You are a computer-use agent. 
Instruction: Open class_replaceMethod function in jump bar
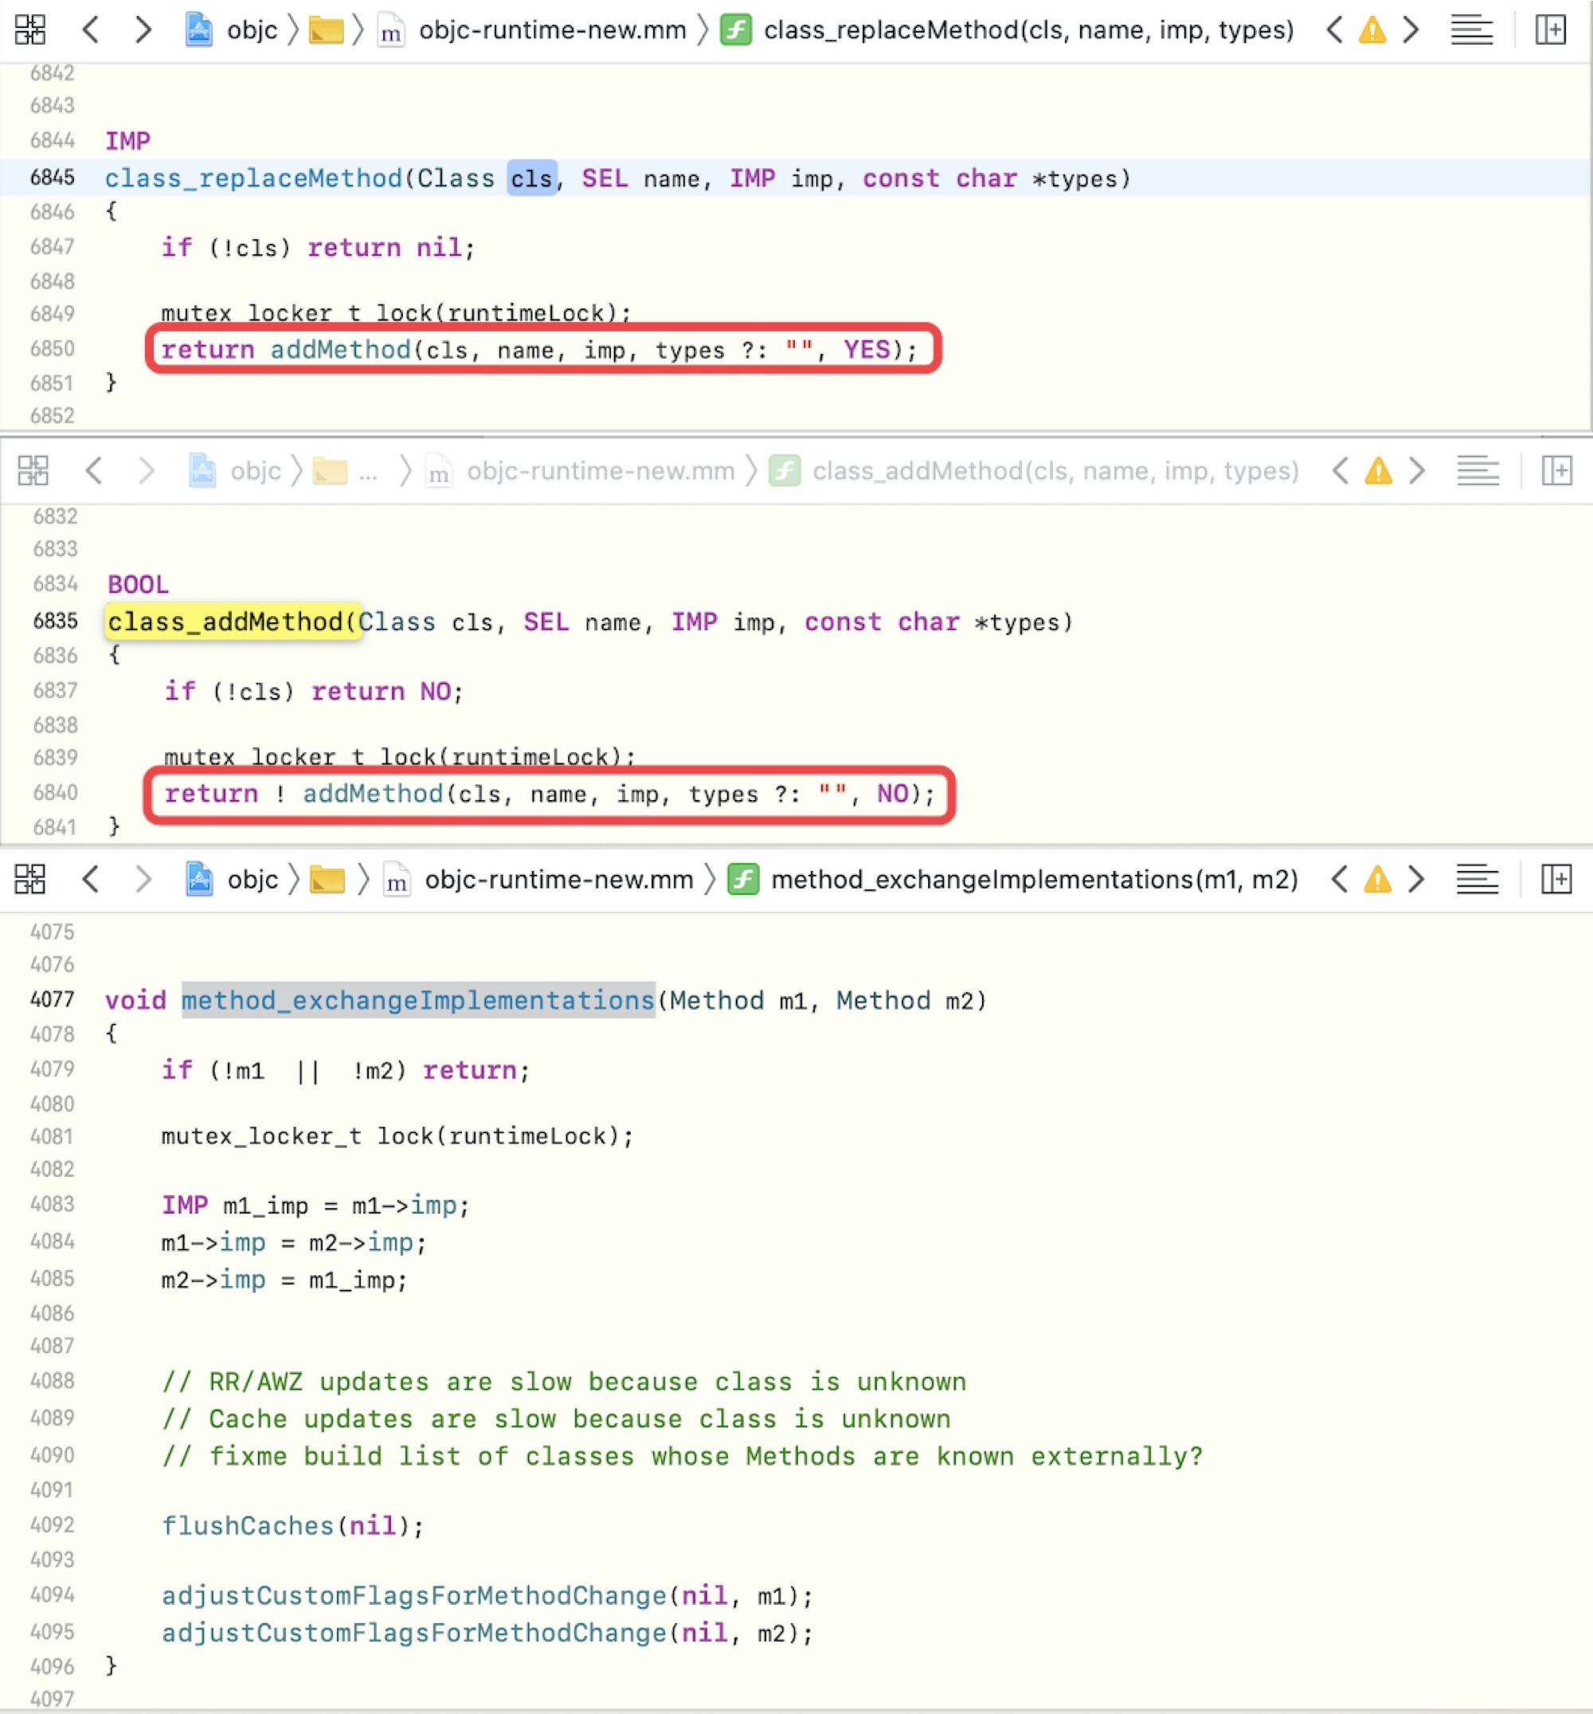[x=1028, y=30]
